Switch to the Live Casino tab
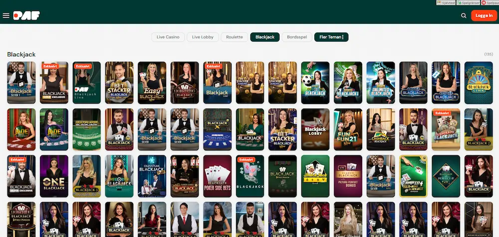499x237 pixels. point(168,37)
